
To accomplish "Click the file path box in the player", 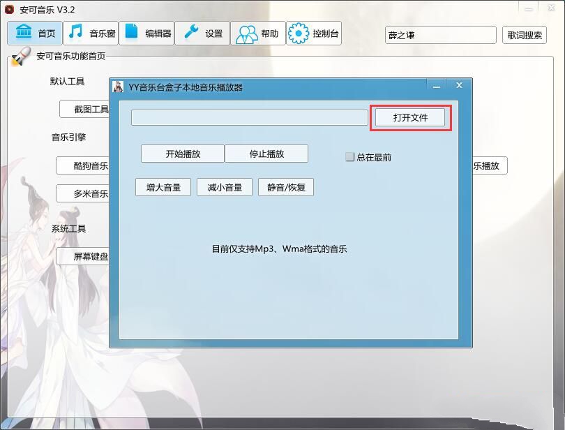I will [x=249, y=117].
